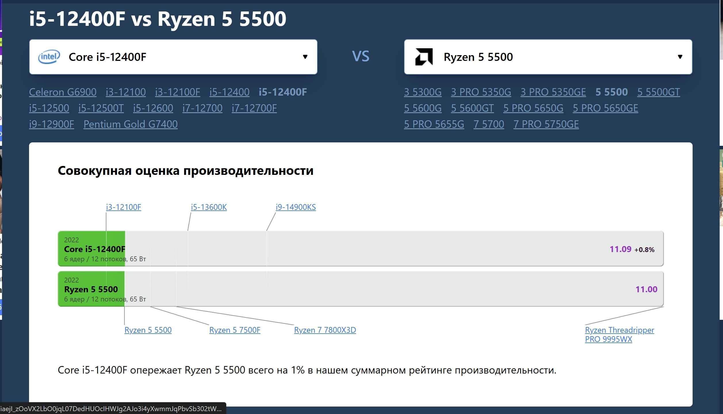Click the 11.09 score value
The height and width of the screenshot is (414, 723).
(620, 249)
